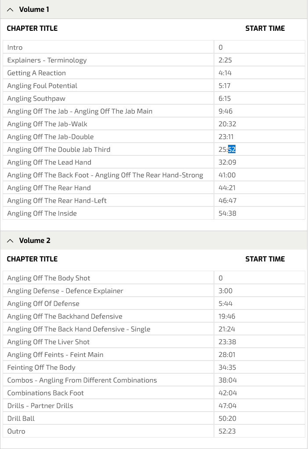
Task: Click Drills - Partner Drills chapter
Action: pyautogui.click(x=40, y=406)
